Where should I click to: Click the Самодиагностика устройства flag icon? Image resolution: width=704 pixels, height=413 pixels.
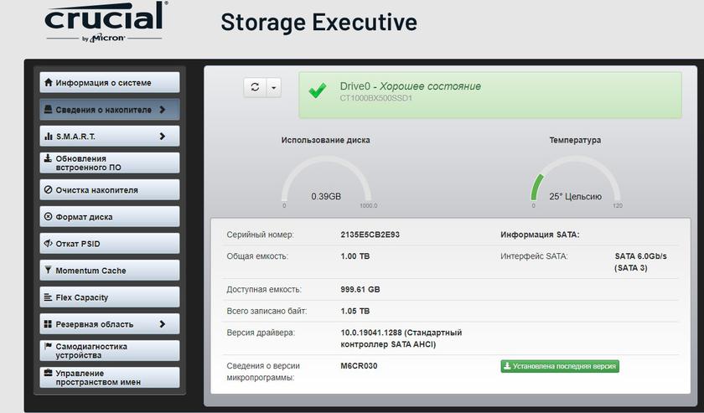(49, 346)
